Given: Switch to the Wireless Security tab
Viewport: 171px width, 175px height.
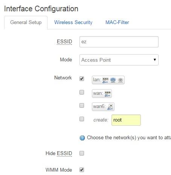Looking at the screenshot, I should click(73, 22).
